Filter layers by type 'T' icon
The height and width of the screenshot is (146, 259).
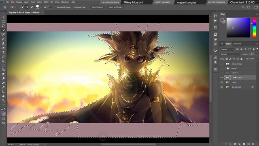tap(245, 49)
